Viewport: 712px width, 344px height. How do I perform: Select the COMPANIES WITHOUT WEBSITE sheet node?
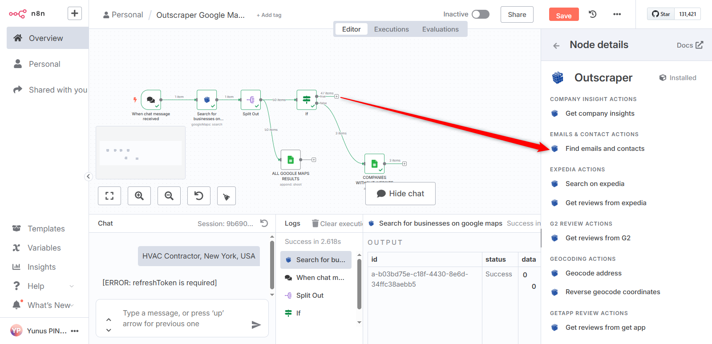(x=374, y=163)
